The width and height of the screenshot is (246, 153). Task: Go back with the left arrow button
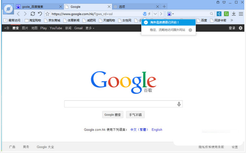[x=18, y=14]
